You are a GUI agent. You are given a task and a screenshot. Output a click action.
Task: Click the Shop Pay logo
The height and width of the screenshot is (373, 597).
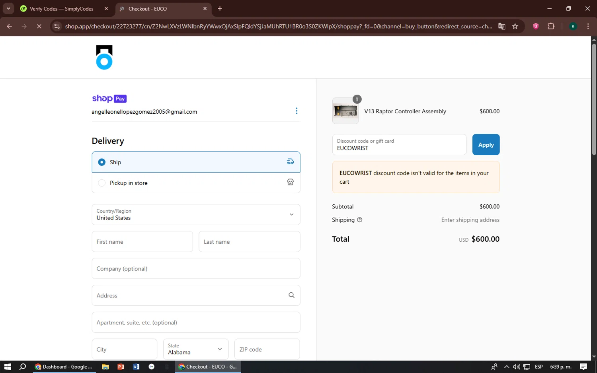[x=109, y=98]
